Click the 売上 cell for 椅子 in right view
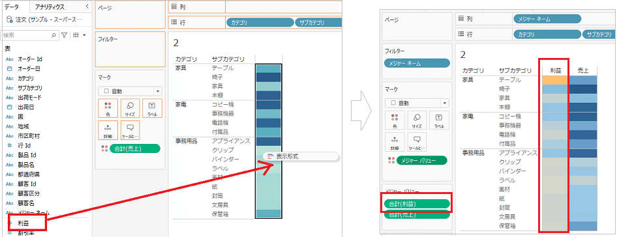 pos(583,89)
